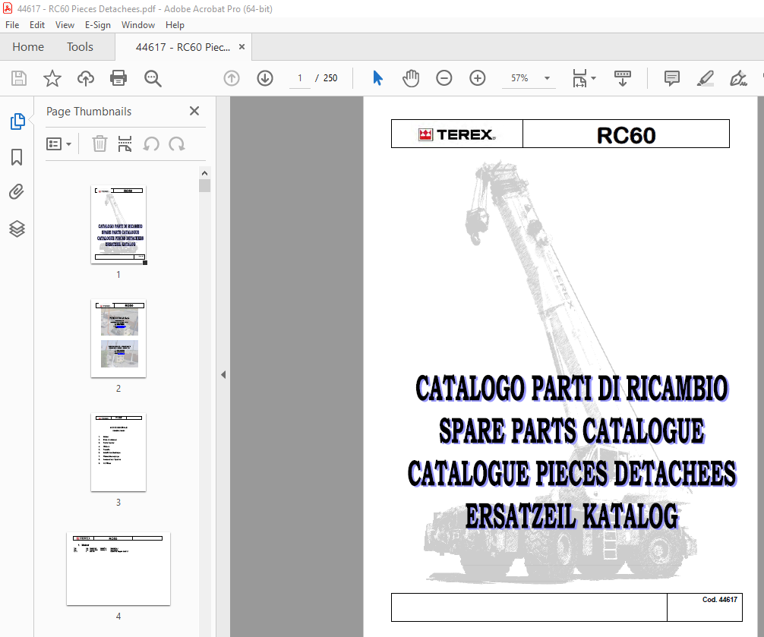
Task: Select the 44617 - RC60 document tab
Action: (x=183, y=47)
